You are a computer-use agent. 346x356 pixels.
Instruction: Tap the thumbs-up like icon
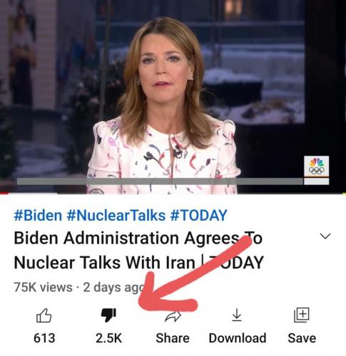[x=44, y=315]
